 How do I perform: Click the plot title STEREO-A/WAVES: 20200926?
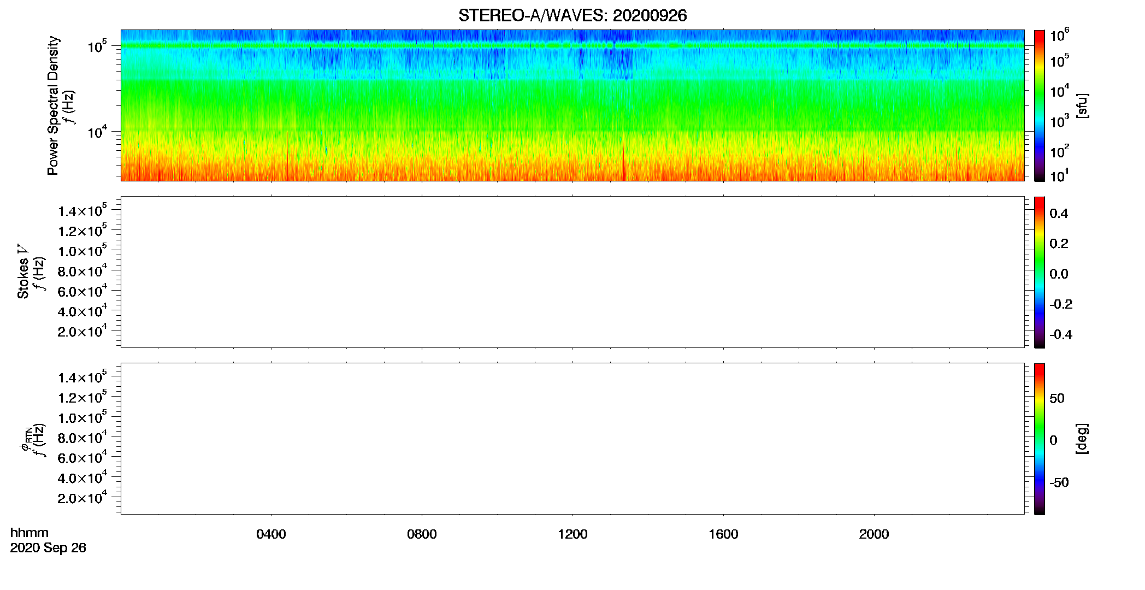coord(572,15)
